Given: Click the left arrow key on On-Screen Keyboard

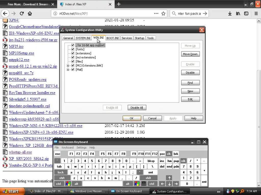Looking at the screenshot, I should 162,184.
